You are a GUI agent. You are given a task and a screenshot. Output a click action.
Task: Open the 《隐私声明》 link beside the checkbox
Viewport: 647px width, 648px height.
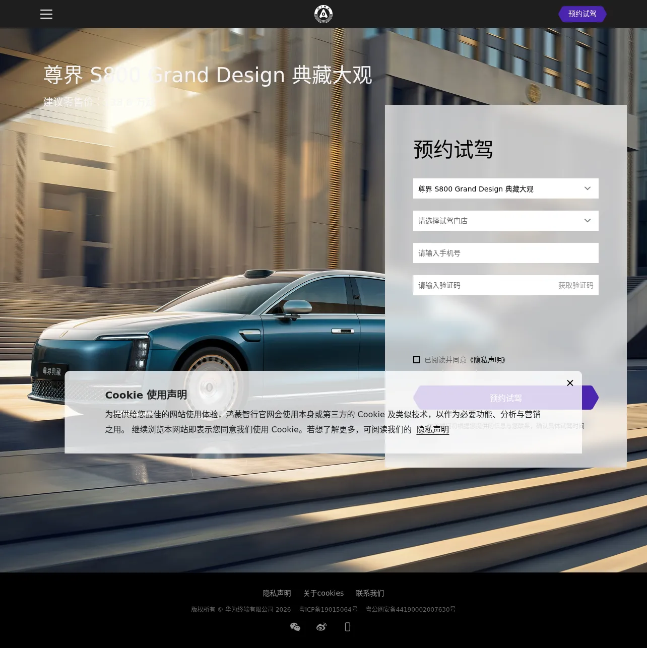click(488, 360)
